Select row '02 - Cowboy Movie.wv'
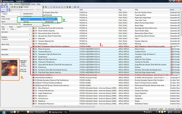182x114 pixels. click(106, 52)
